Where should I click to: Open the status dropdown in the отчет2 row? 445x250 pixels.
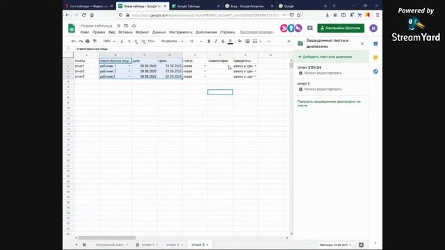pos(205,72)
